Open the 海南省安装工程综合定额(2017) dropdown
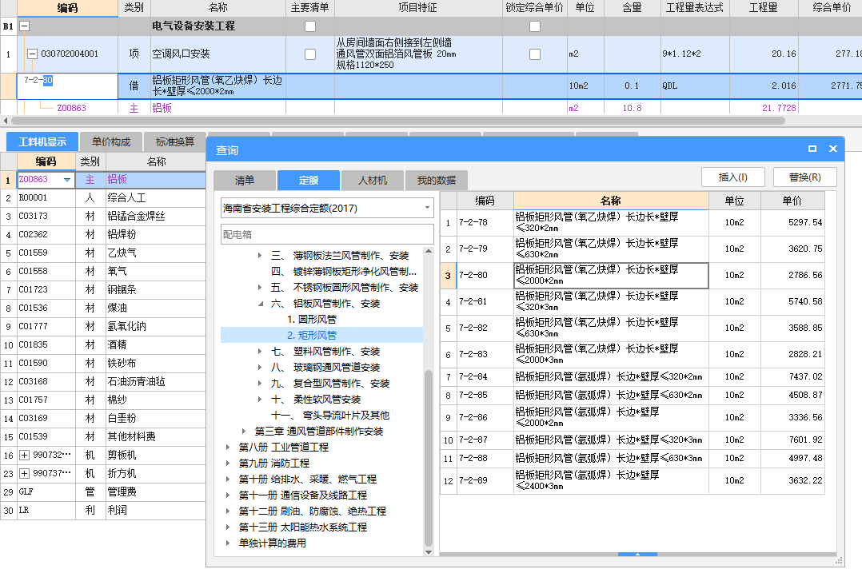The width and height of the screenshot is (862, 577). (427, 208)
